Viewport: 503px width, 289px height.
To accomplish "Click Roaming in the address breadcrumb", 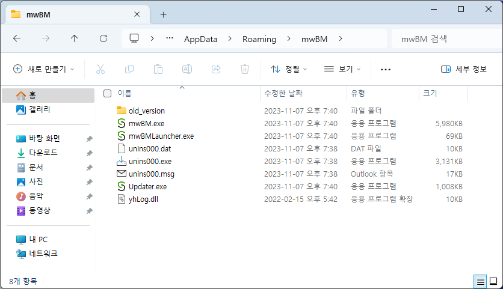I will click(259, 39).
